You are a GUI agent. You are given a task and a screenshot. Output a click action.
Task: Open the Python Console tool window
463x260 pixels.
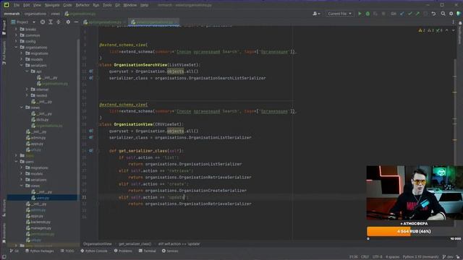94,251
